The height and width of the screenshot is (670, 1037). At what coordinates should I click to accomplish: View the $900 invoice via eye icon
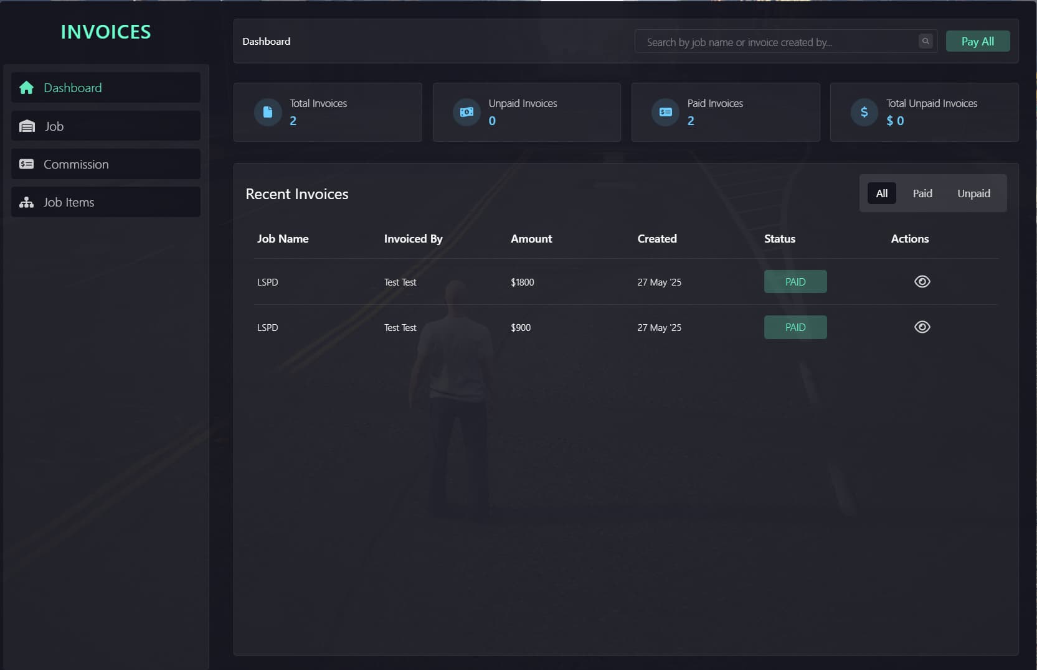tap(922, 327)
